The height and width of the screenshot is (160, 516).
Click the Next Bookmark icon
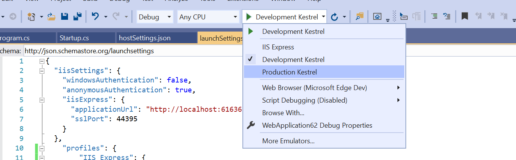[491, 16]
